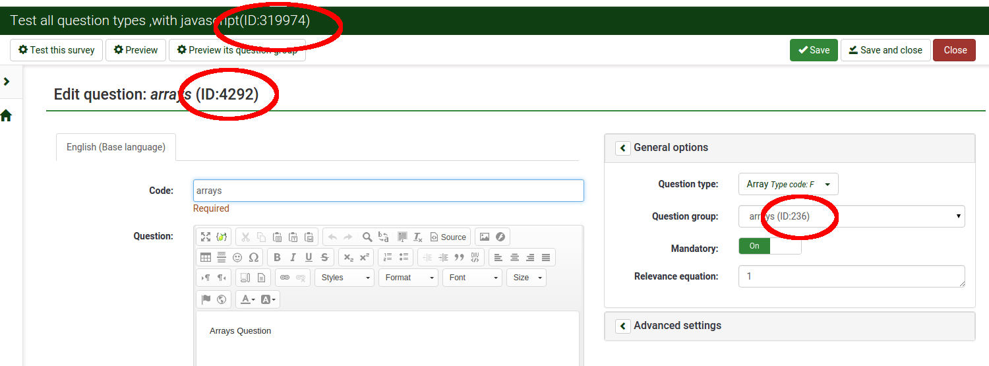Collapse the General options panel

click(x=622, y=148)
